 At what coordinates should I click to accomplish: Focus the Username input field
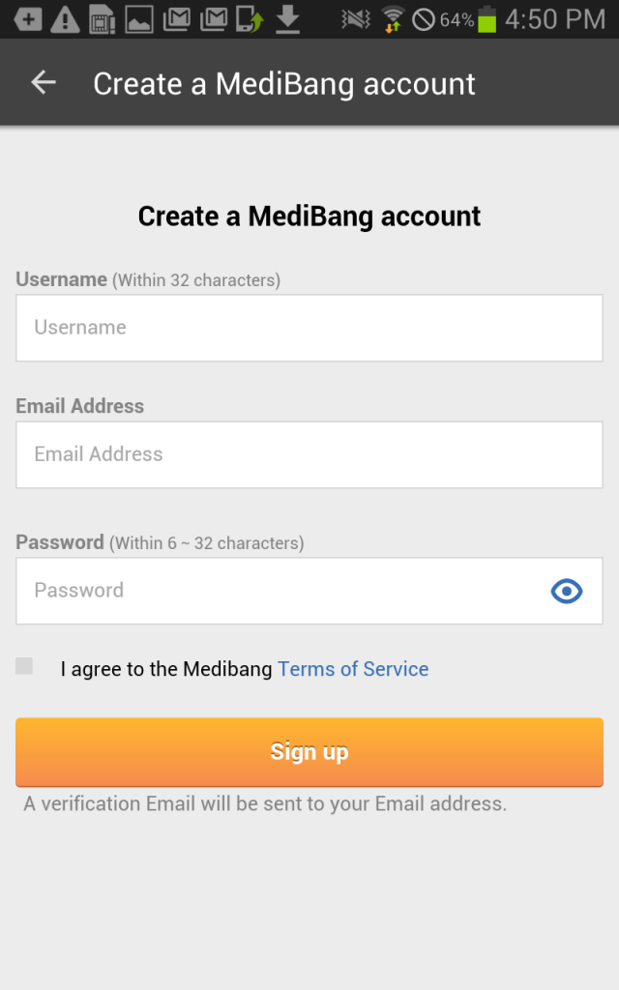pos(309,328)
